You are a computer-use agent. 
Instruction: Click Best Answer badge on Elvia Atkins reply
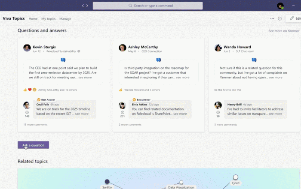[x=141, y=100]
